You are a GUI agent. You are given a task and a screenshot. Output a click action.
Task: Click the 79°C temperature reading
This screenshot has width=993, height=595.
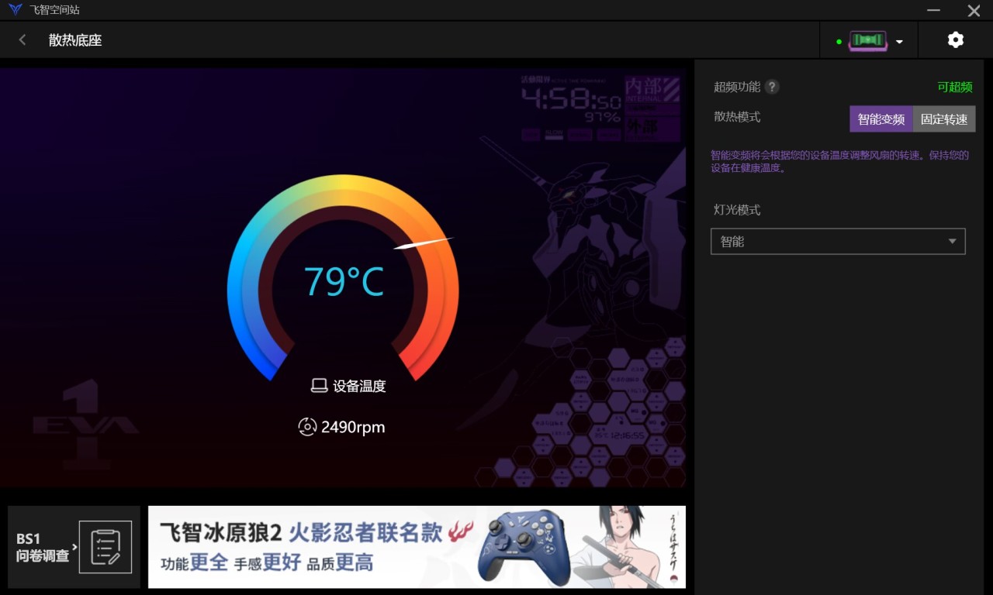[x=344, y=281]
